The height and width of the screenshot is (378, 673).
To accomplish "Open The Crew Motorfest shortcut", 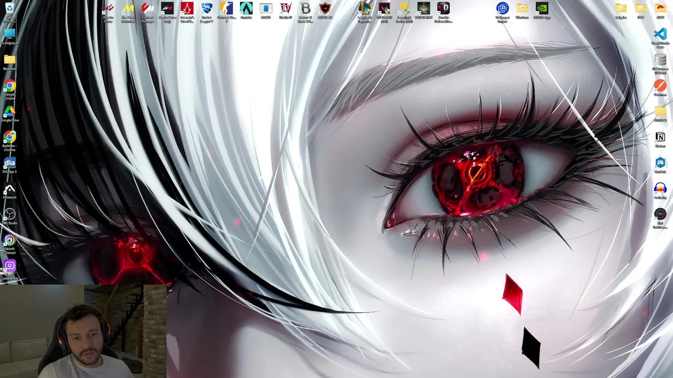I will [128, 13].
